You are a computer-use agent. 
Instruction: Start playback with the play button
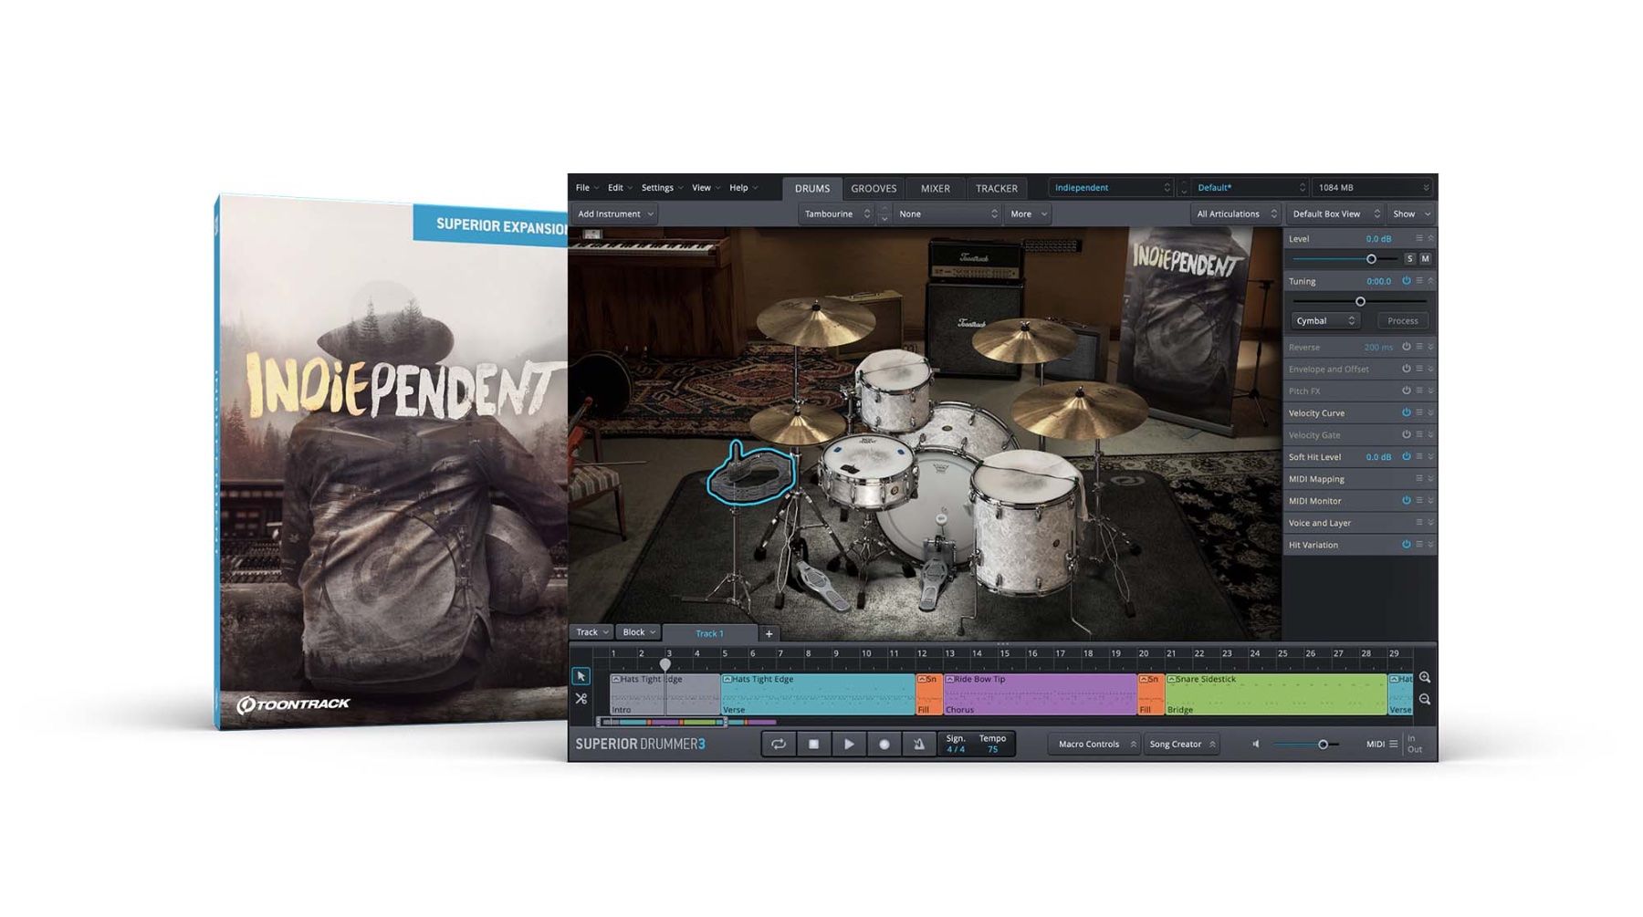pyautogui.click(x=849, y=744)
